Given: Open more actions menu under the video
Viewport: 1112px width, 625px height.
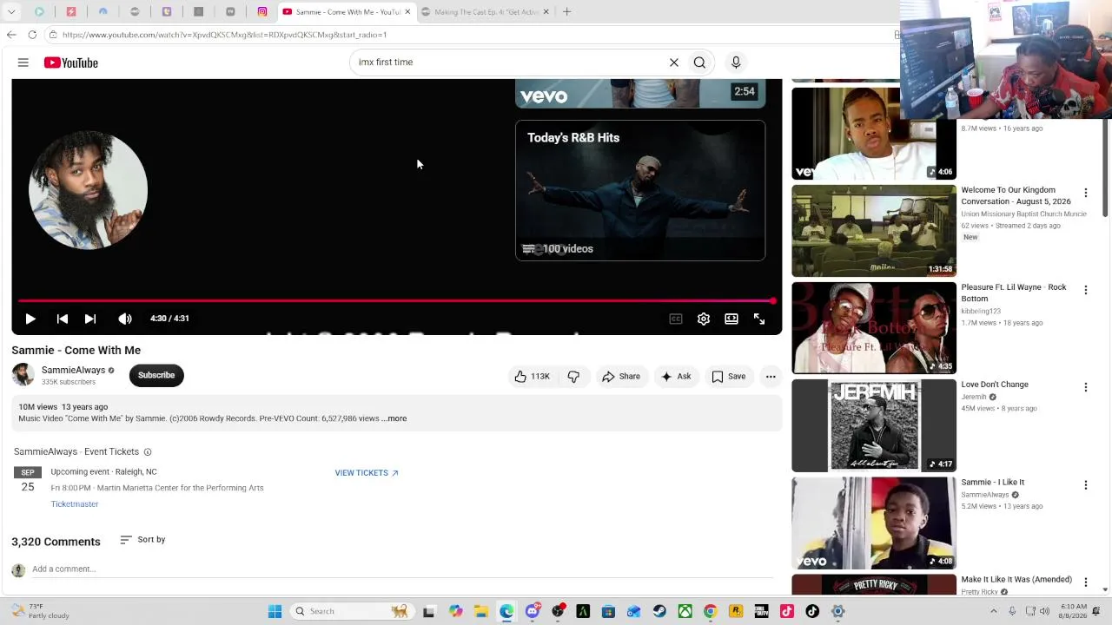Looking at the screenshot, I should click(x=771, y=377).
